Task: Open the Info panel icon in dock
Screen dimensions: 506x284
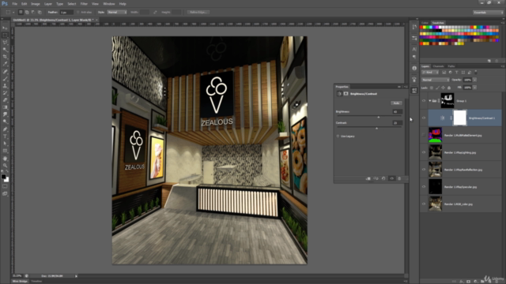Action: point(414,68)
